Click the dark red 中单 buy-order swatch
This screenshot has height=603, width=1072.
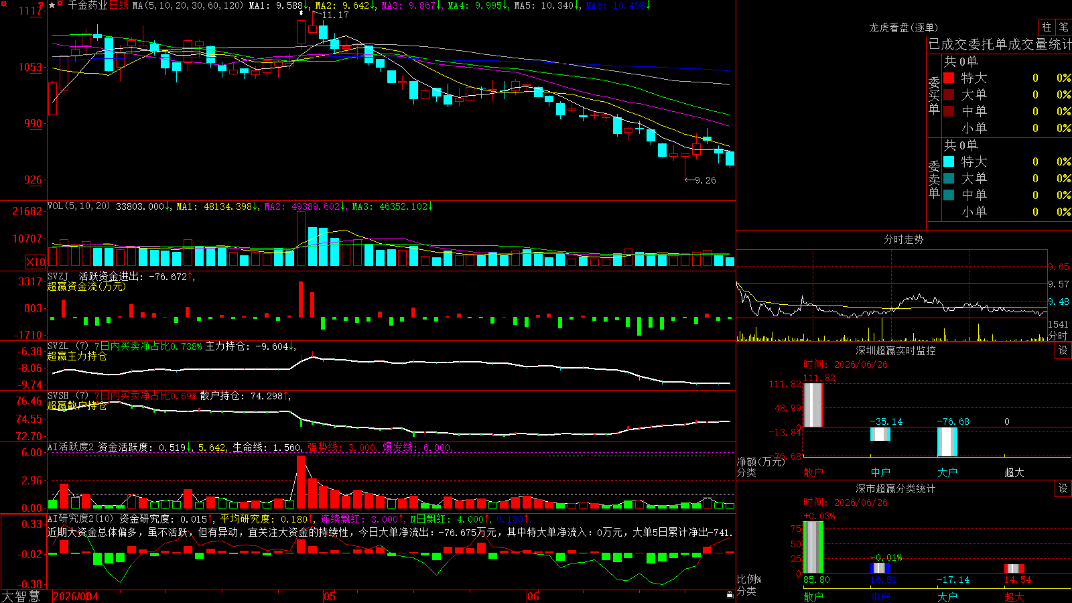tap(949, 111)
